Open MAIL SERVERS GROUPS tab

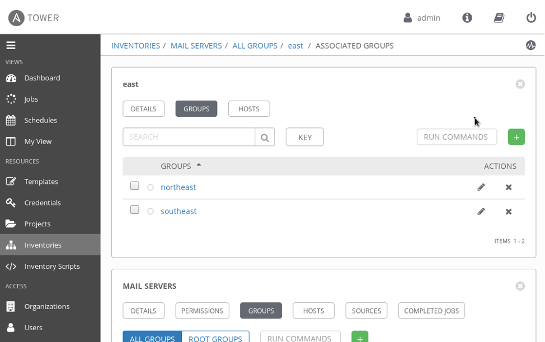(x=261, y=311)
